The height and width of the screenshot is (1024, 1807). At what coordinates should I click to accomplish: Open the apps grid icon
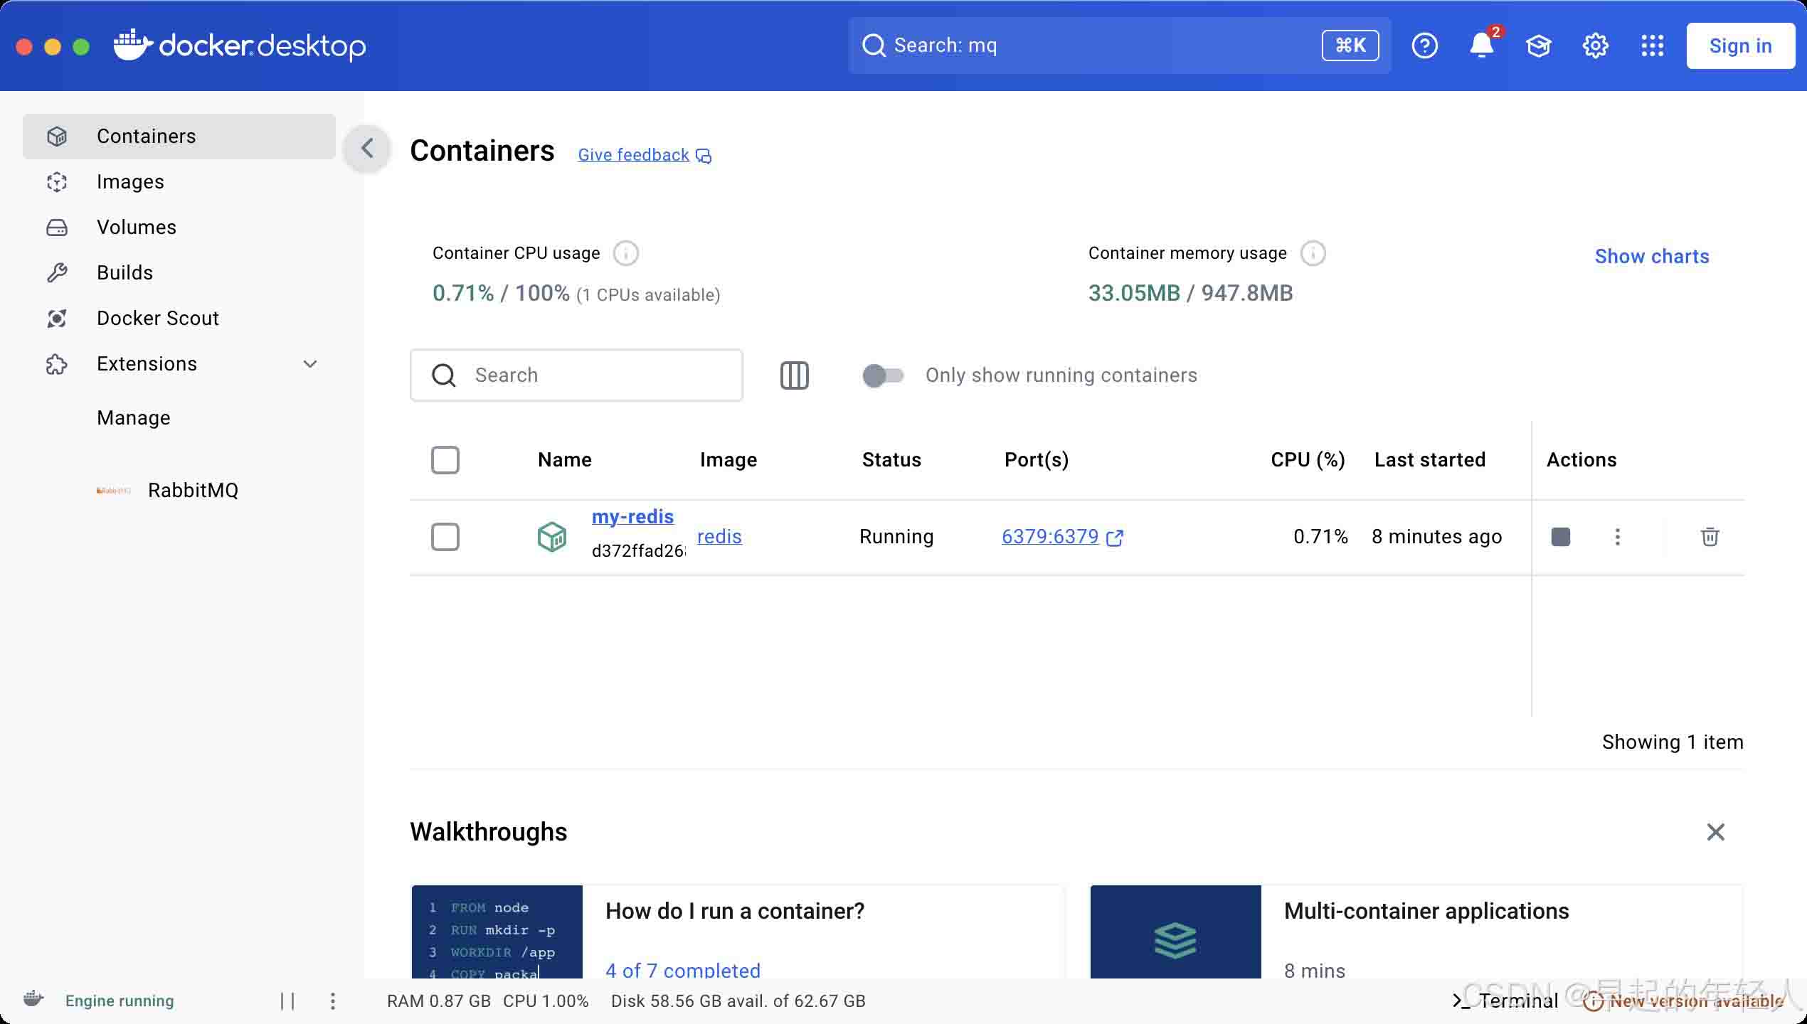(x=1652, y=46)
